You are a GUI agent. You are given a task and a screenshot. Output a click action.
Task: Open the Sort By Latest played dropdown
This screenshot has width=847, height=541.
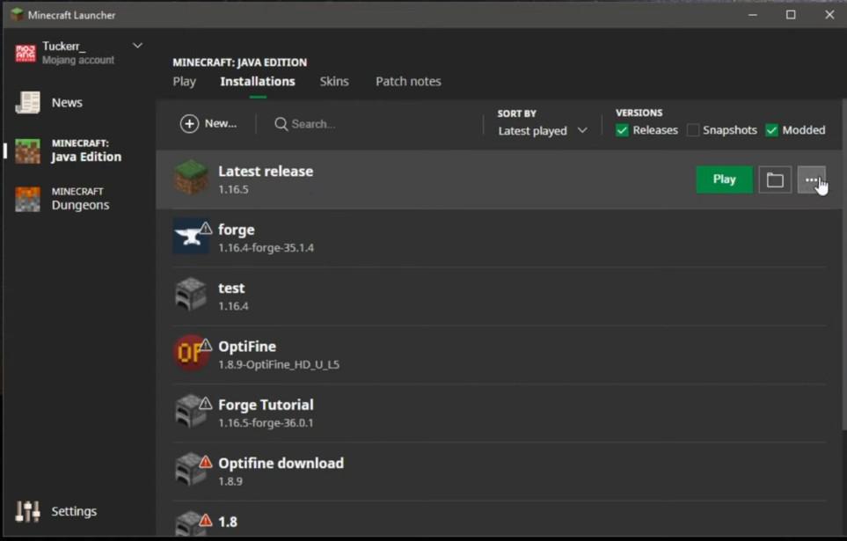click(x=543, y=131)
